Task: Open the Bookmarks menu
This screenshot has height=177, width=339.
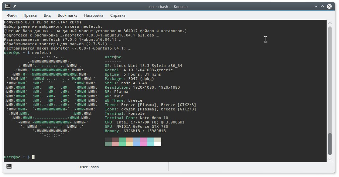Action: click(x=67, y=15)
